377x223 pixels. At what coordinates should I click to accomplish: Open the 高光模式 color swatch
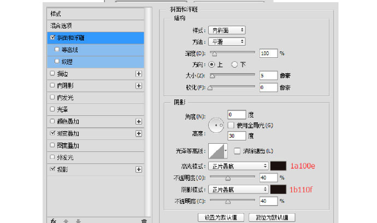[278, 166]
